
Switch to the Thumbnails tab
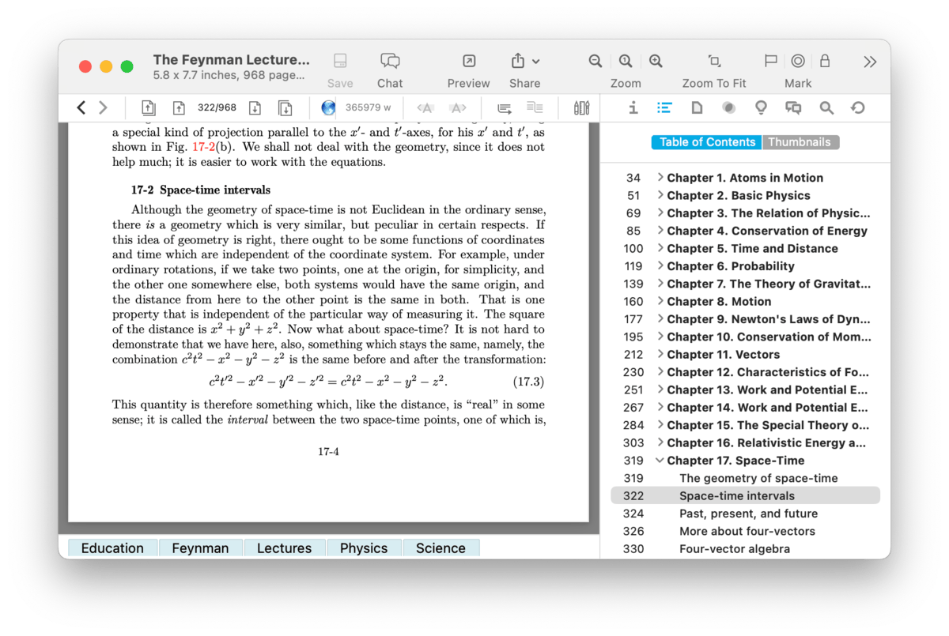click(x=800, y=142)
